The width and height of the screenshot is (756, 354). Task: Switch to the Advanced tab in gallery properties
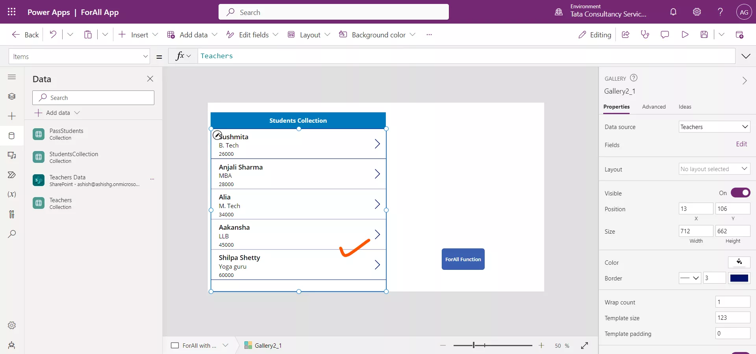coord(654,107)
